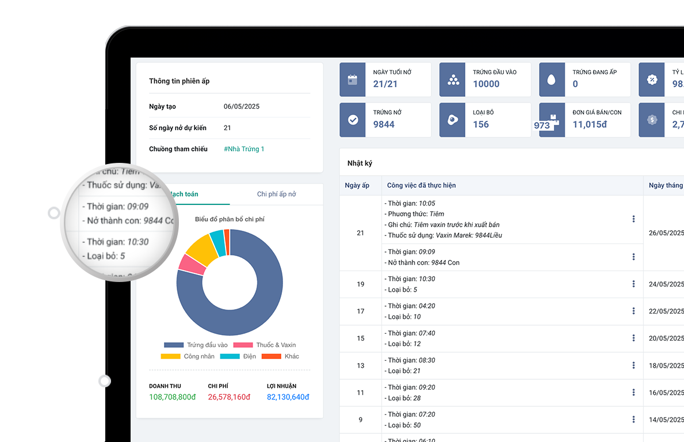Select the Loại bỏ card icon
This screenshot has height=442, width=684.
[453, 120]
